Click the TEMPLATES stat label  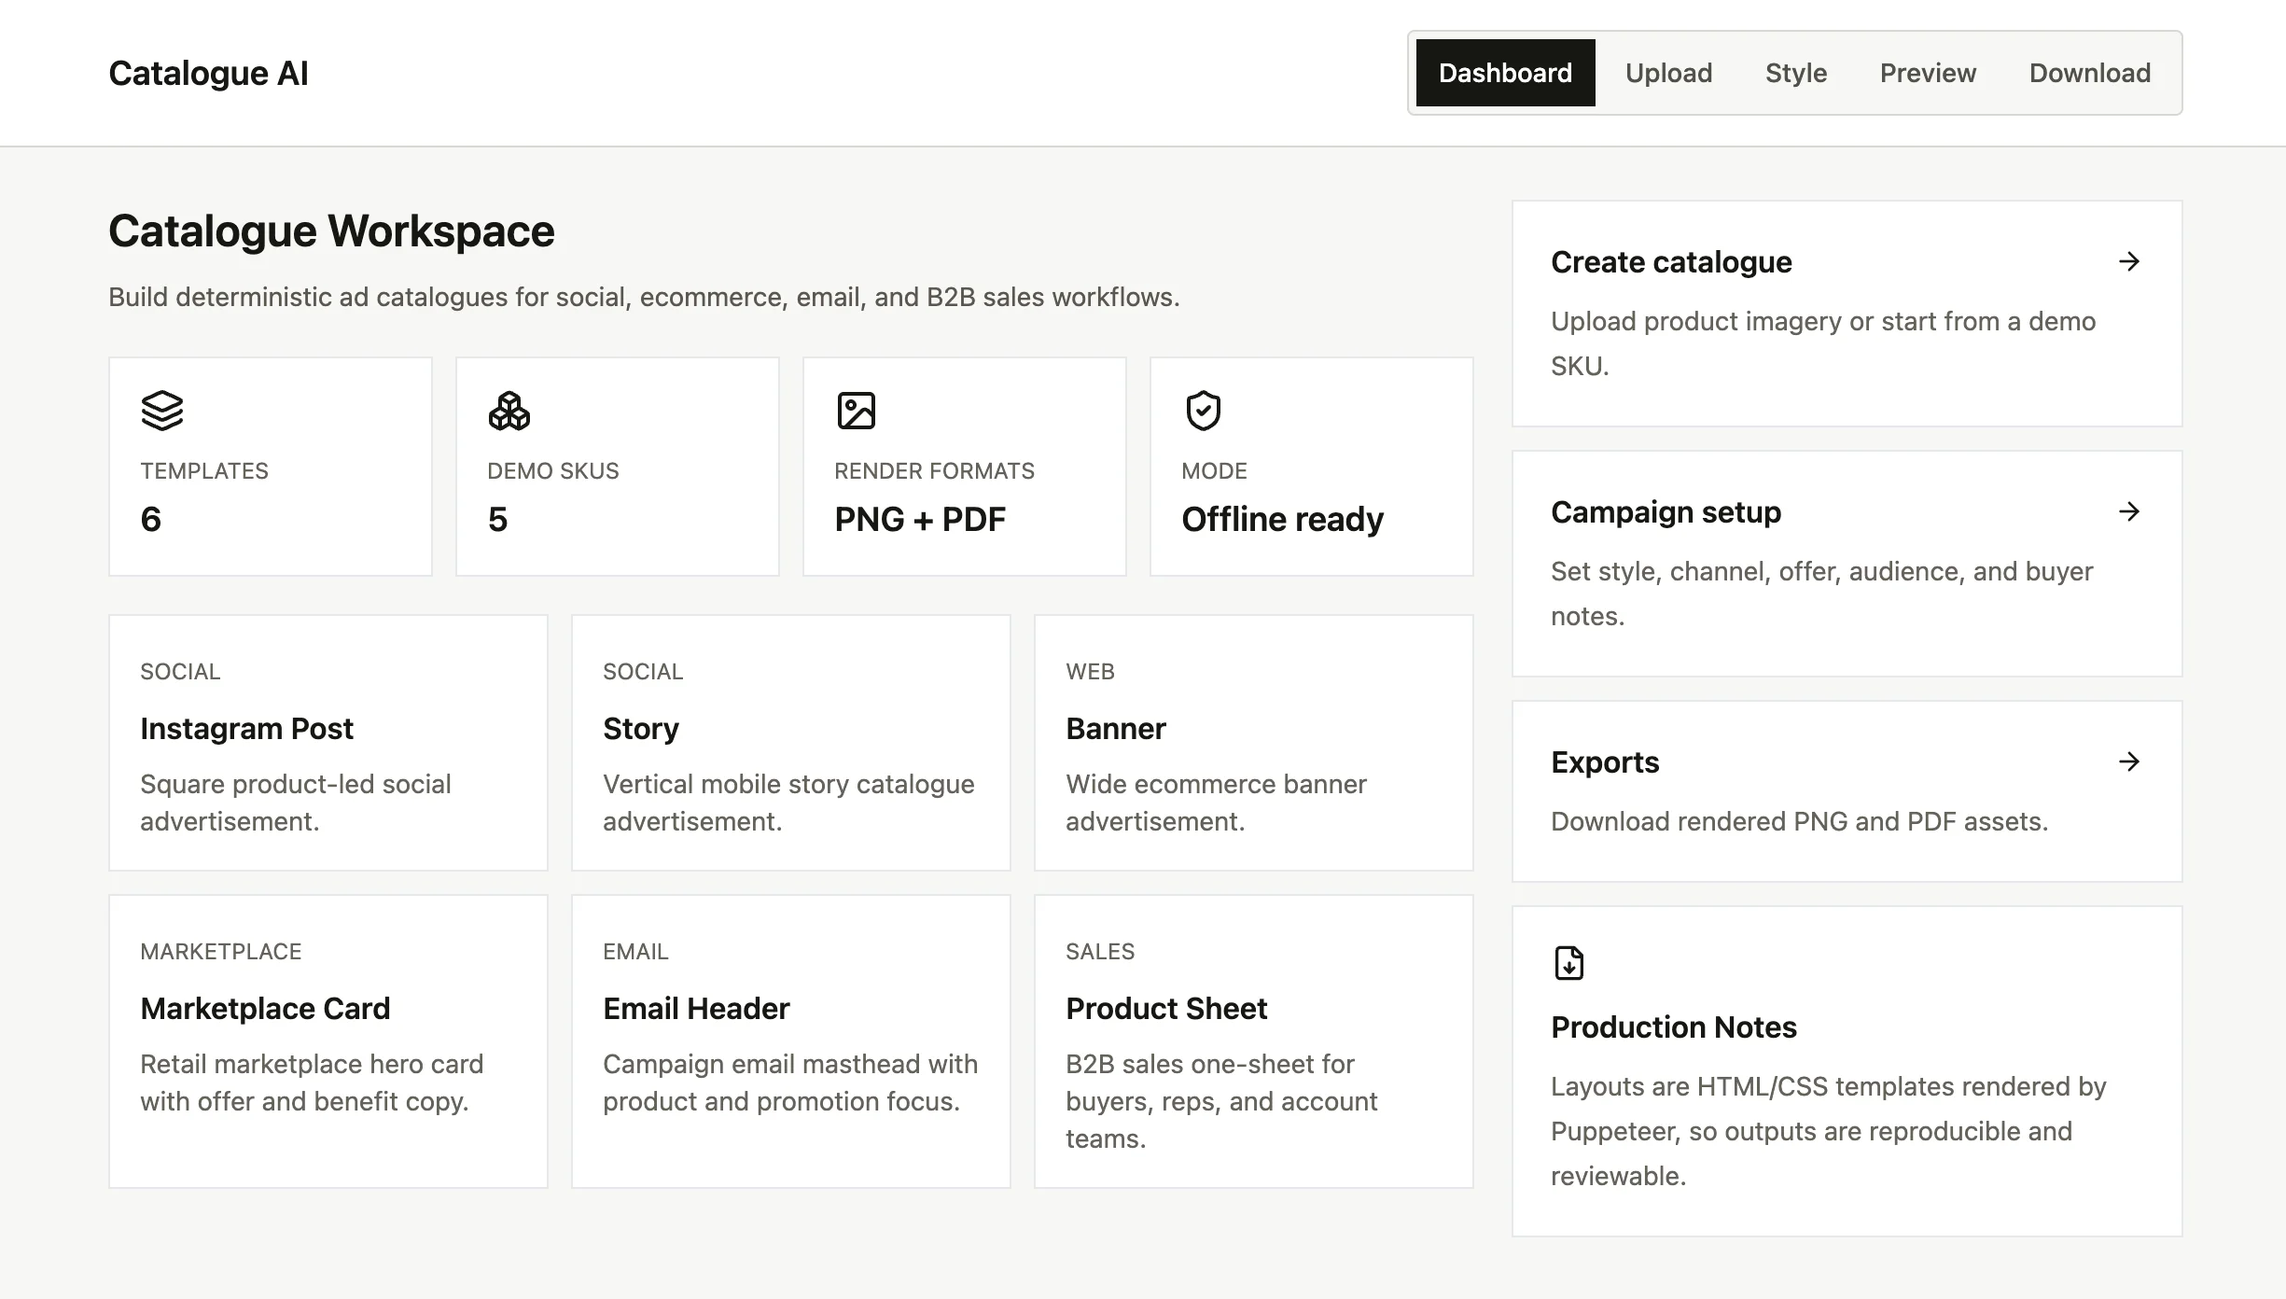[x=204, y=471]
